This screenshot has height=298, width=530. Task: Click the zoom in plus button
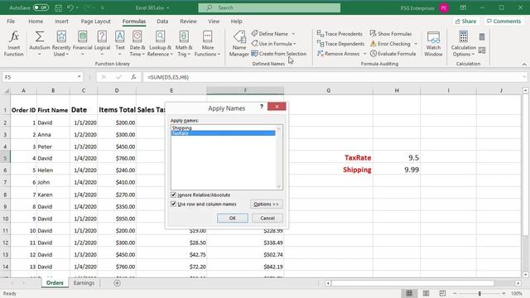point(503,293)
